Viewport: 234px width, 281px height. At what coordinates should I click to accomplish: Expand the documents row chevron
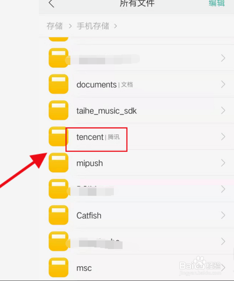(x=223, y=84)
